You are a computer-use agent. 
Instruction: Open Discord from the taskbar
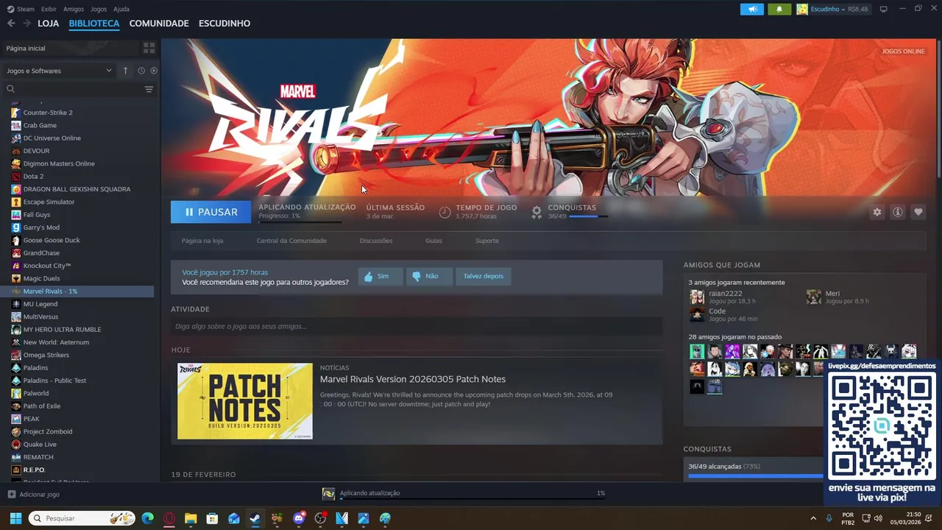(299, 518)
